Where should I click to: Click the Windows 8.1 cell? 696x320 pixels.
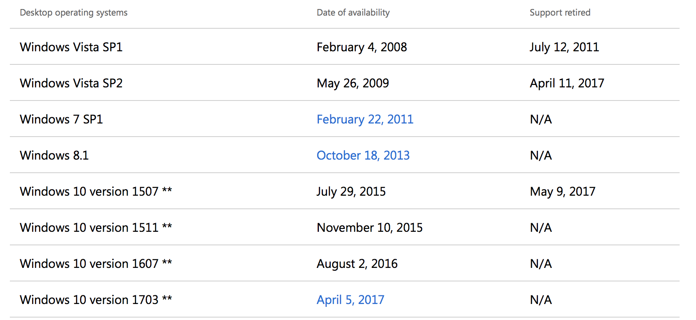tap(54, 155)
